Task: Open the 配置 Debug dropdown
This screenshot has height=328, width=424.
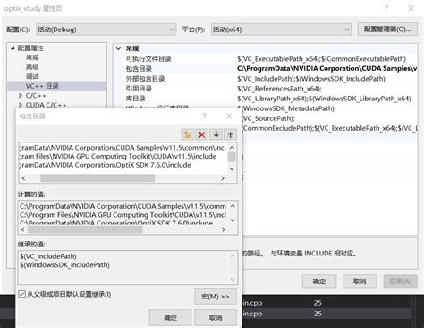Action: coord(106,30)
